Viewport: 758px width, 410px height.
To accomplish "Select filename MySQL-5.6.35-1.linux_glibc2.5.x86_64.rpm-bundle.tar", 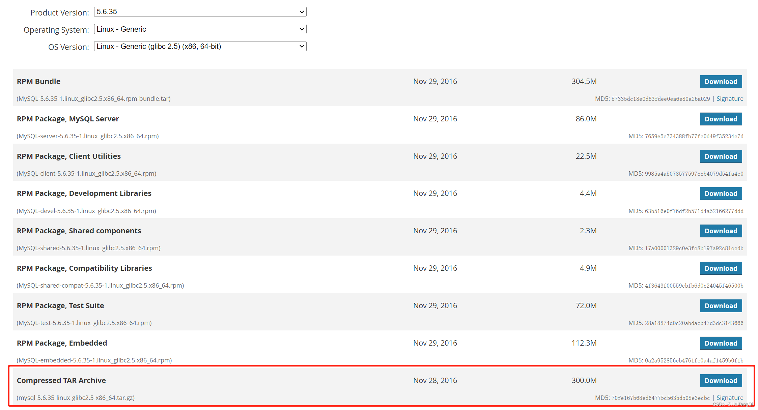I will [x=94, y=99].
